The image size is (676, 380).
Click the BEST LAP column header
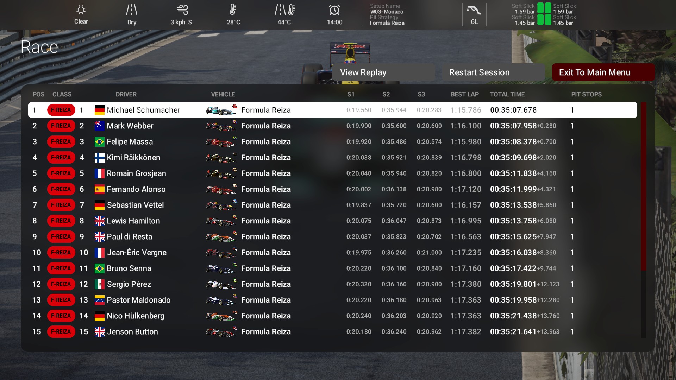coord(465,94)
